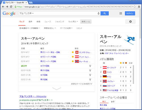The height and width of the screenshot is (110, 142).
Task: Open the Google apps grid icon
Action: coord(121,13)
